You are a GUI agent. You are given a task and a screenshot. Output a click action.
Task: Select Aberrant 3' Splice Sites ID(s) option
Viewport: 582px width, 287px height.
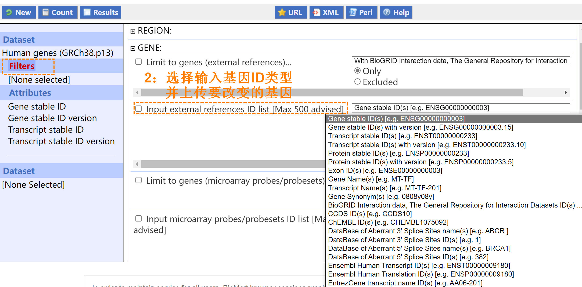coord(454,240)
